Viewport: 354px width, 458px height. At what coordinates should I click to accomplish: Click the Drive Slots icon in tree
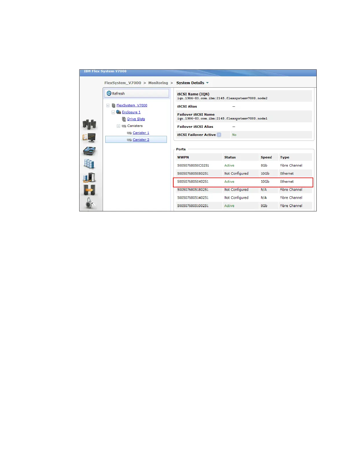[x=124, y=119]
